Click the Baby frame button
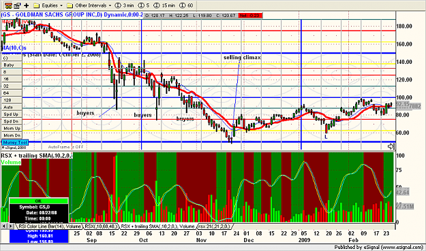Screen dimensions: 426x251 (12, 65)
